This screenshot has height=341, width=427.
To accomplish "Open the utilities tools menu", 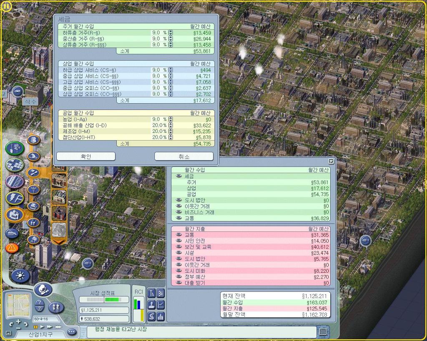I will click(14, 198).
